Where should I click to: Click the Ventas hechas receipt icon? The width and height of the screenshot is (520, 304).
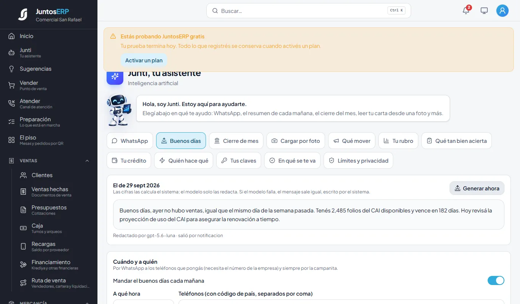coord(23,192)
